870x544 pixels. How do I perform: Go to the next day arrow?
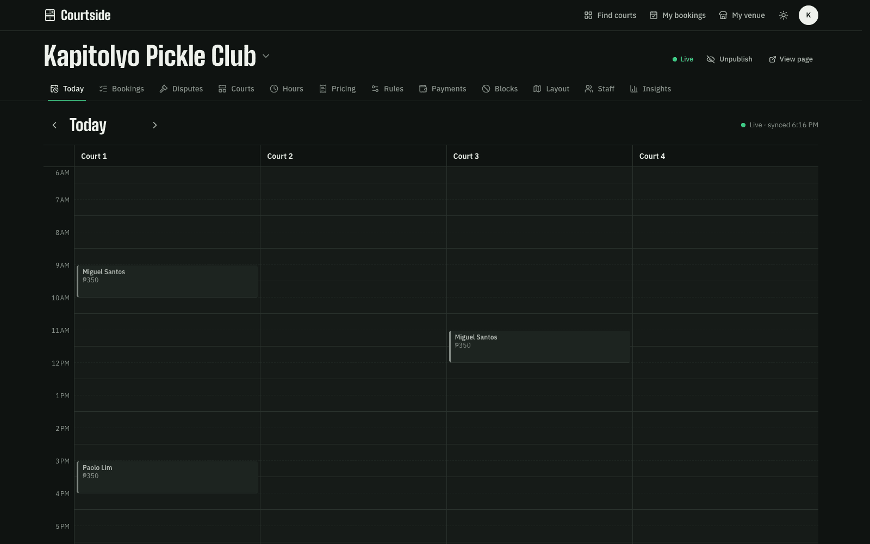coord(154,125)
